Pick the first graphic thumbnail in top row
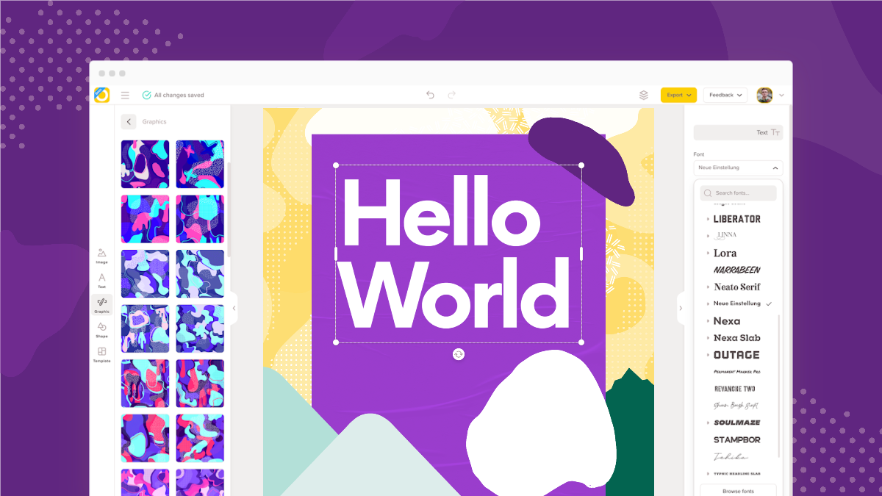This screenshot has height=496, width=882. [145, 164]
